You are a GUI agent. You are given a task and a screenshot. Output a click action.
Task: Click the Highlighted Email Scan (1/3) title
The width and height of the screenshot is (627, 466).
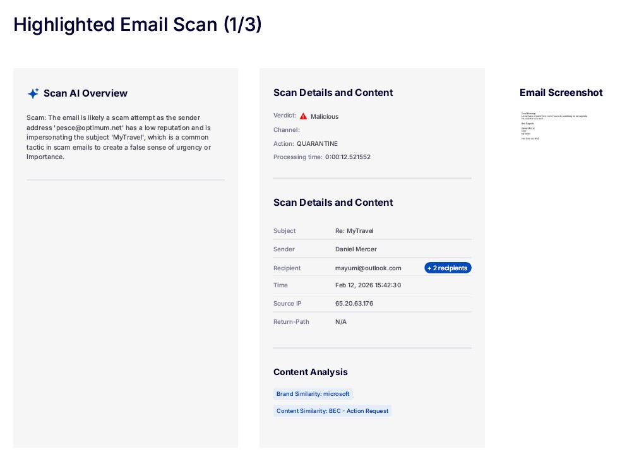pos(138,25)
